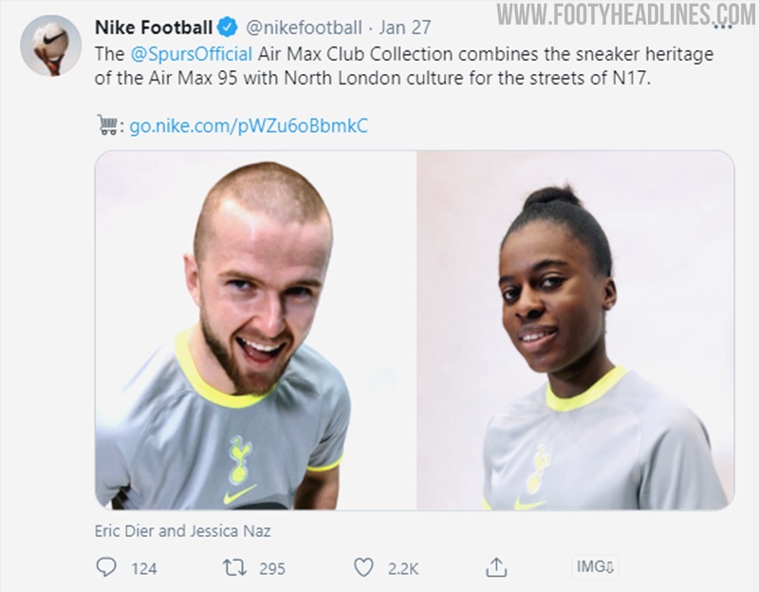This screenshot has height=592, width=759.
Task: Click the 124 replies count
Action: point(144,568)
